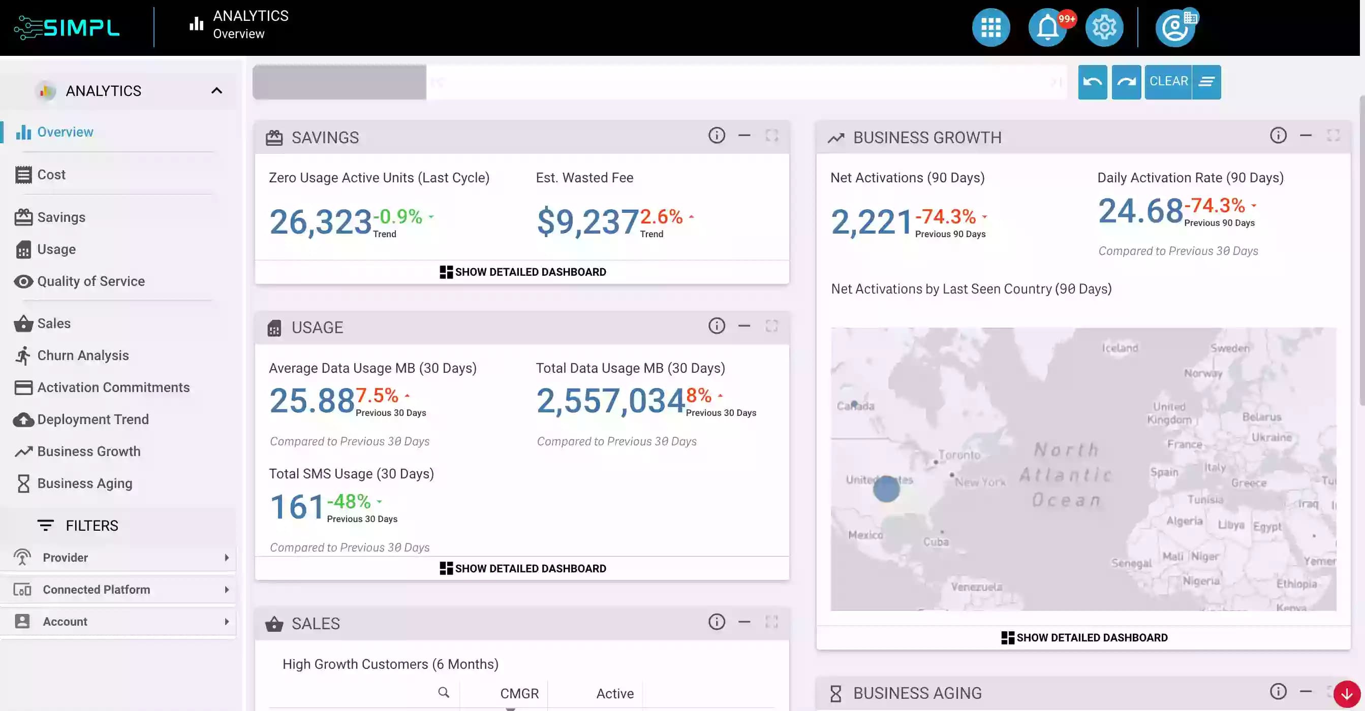Click the CLEAR button in top toolbar

coord(1167,81)
